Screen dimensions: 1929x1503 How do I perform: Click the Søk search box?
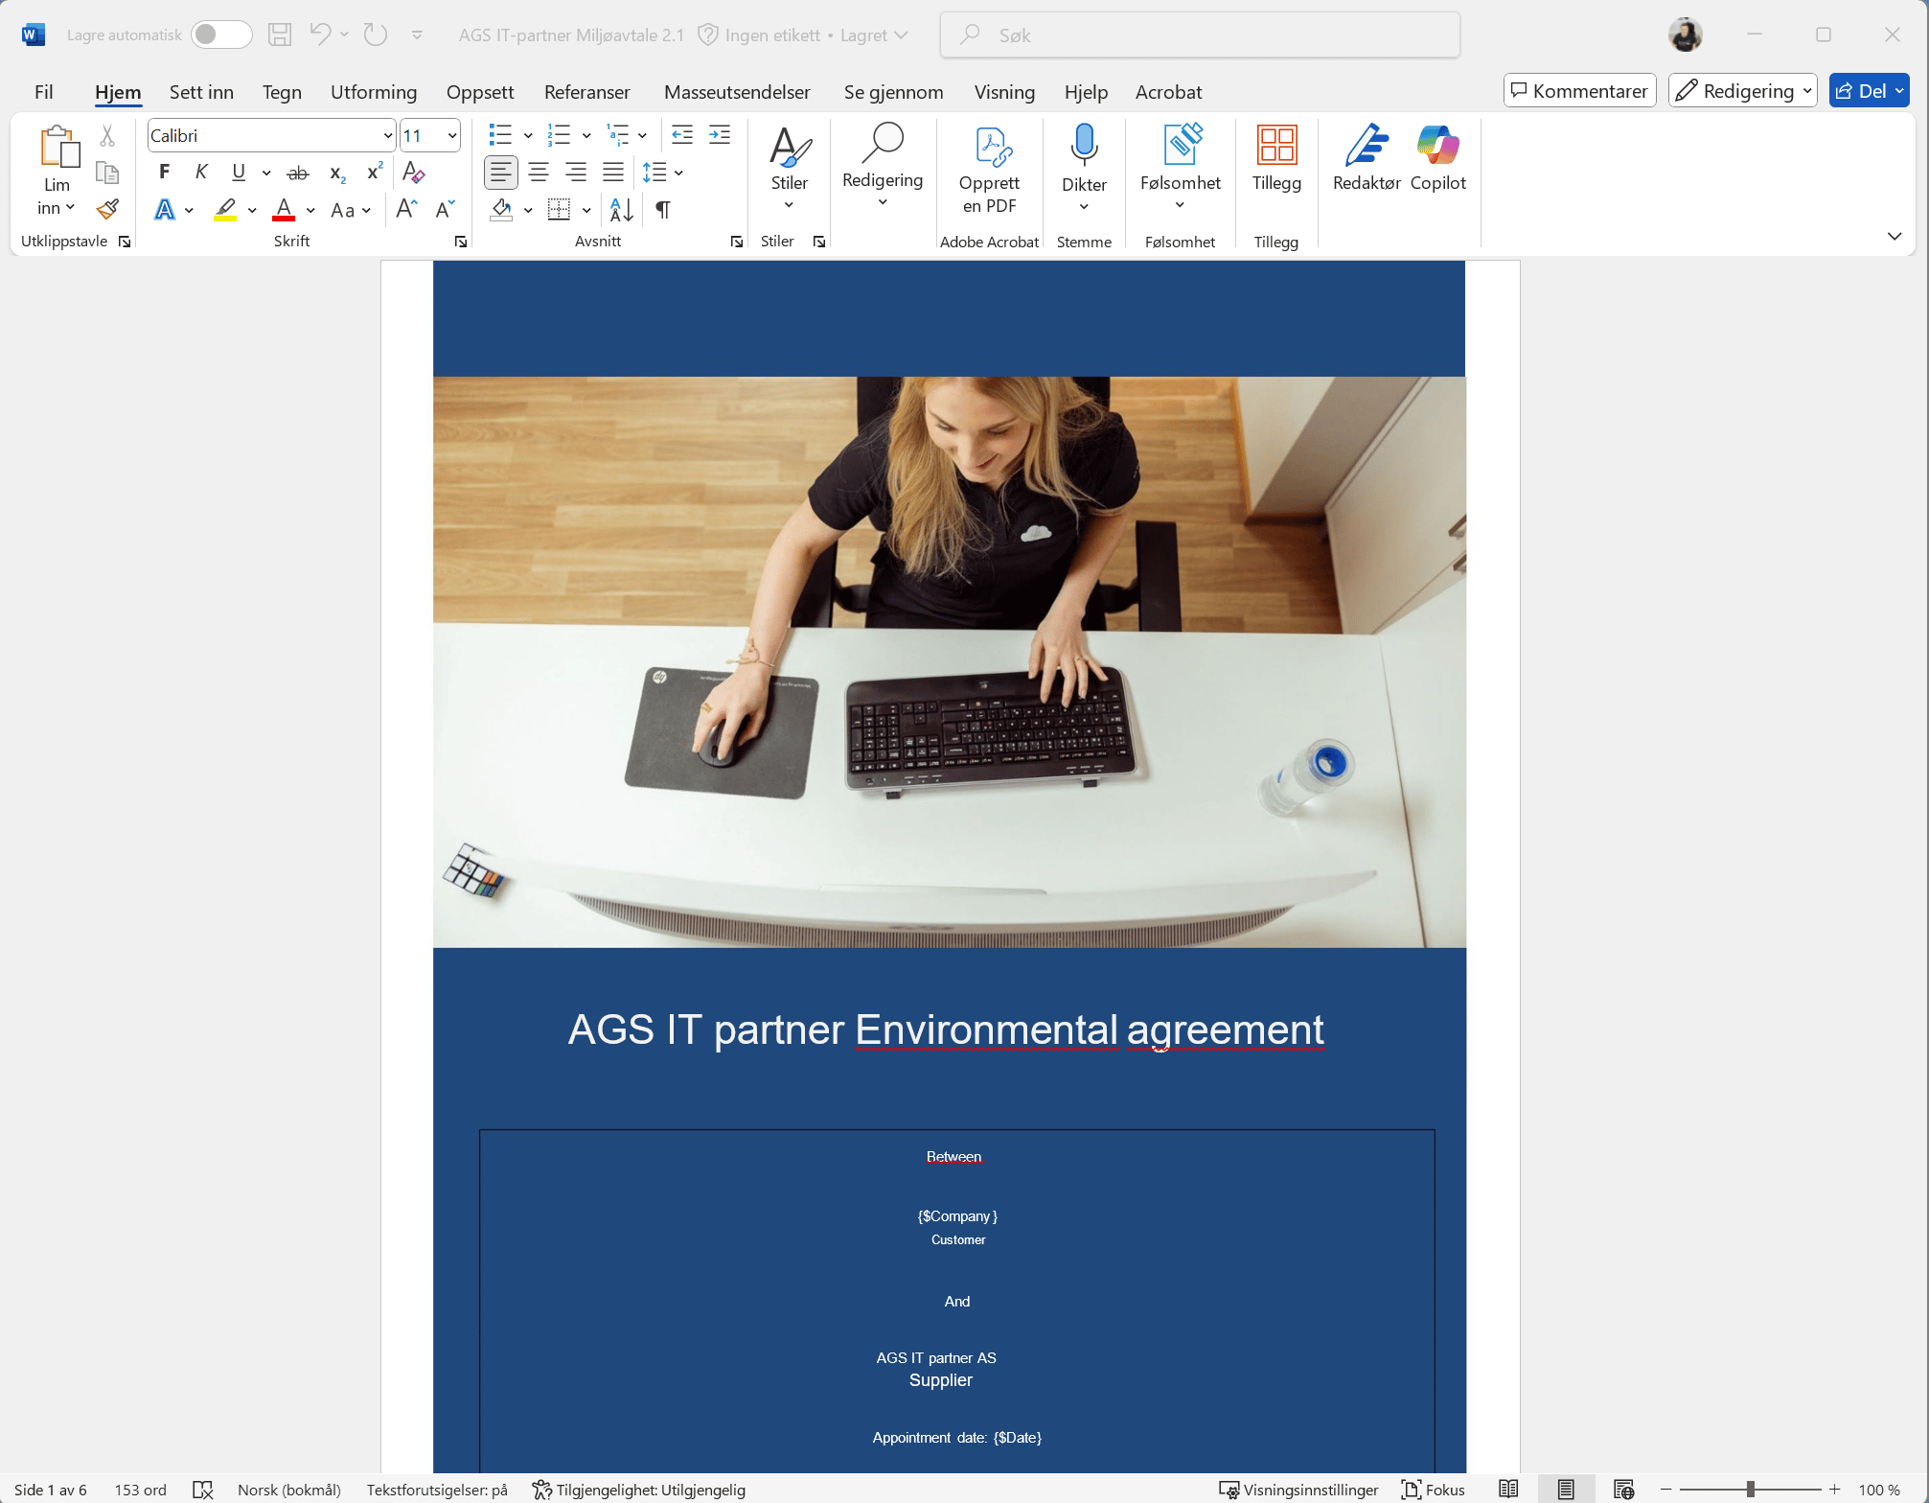[1200, 35]
